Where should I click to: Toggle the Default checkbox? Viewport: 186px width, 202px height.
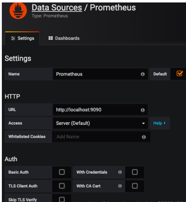180,73
